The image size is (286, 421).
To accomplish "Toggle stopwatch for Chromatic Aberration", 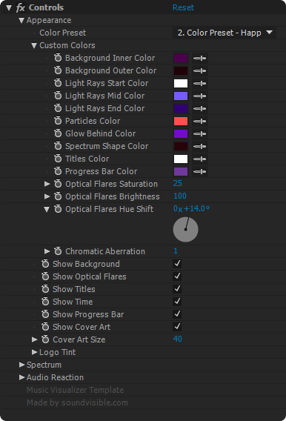I will point(58,251).
